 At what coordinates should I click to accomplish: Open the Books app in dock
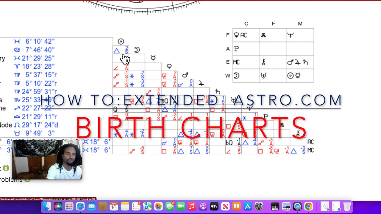tap(237, 206)
